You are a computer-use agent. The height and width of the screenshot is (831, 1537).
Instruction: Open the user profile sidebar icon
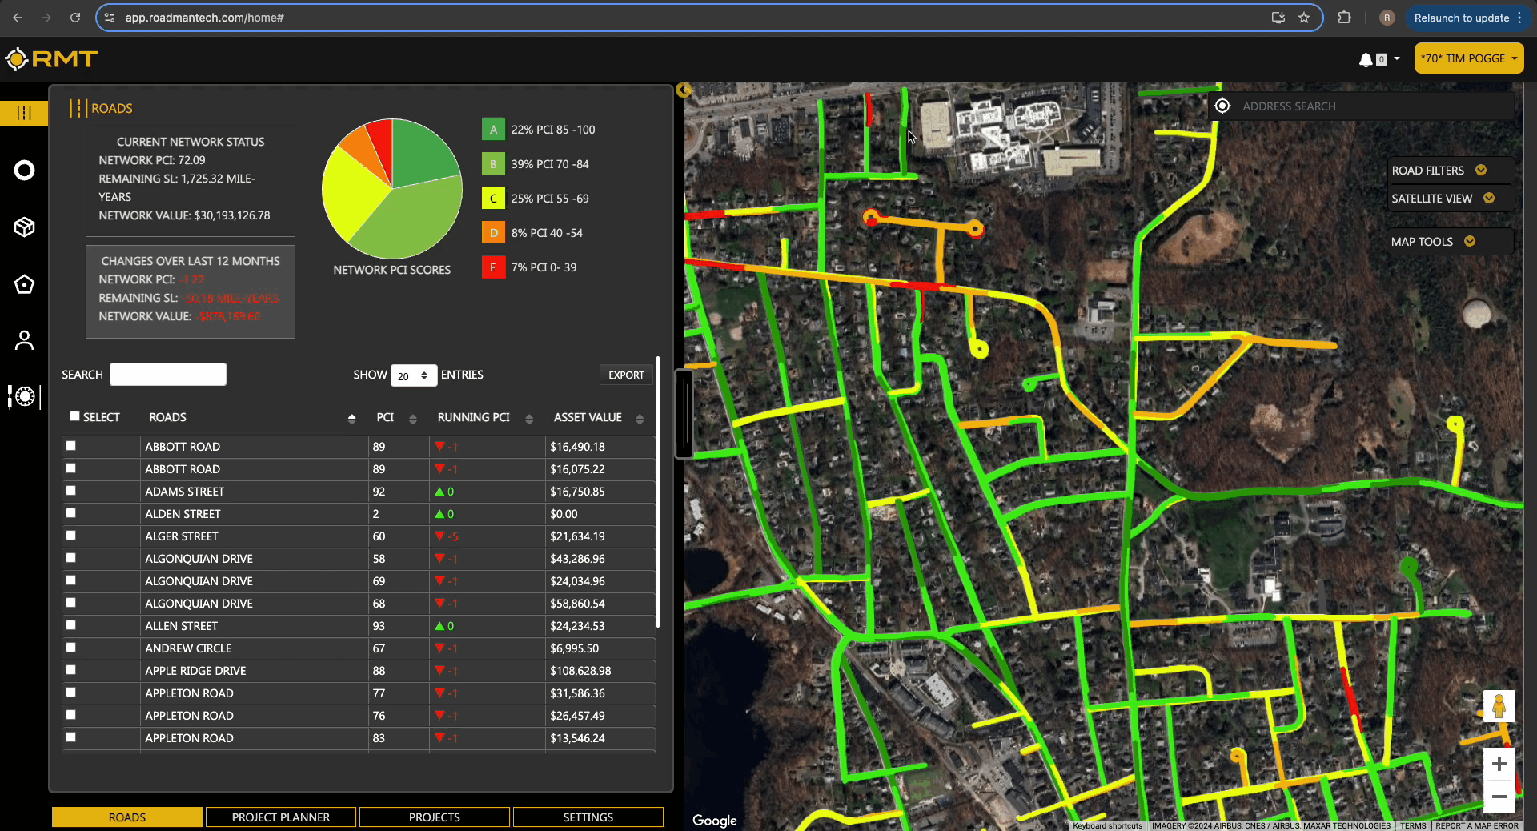[x=24, y=340]
